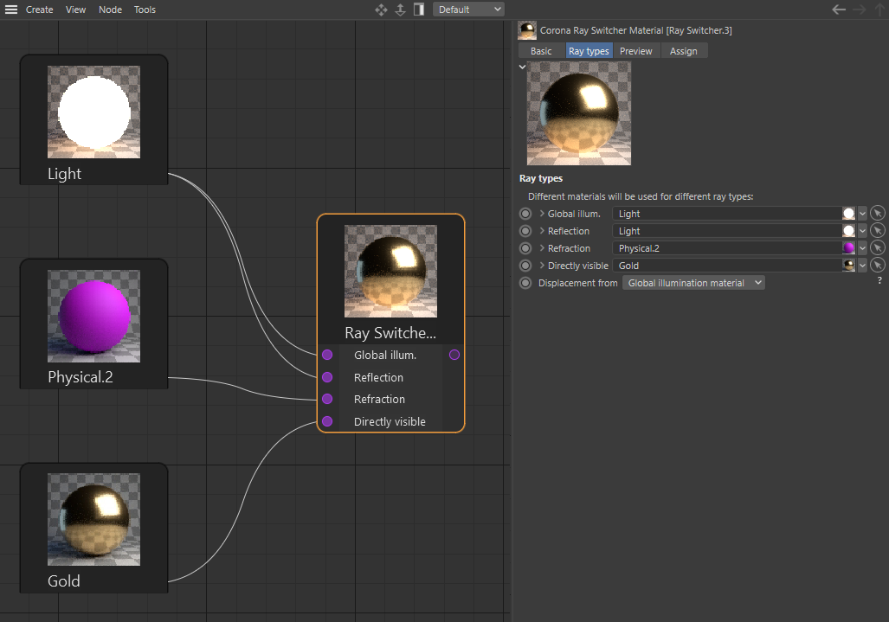Open the hamburger menu icon

click(11, 10)
